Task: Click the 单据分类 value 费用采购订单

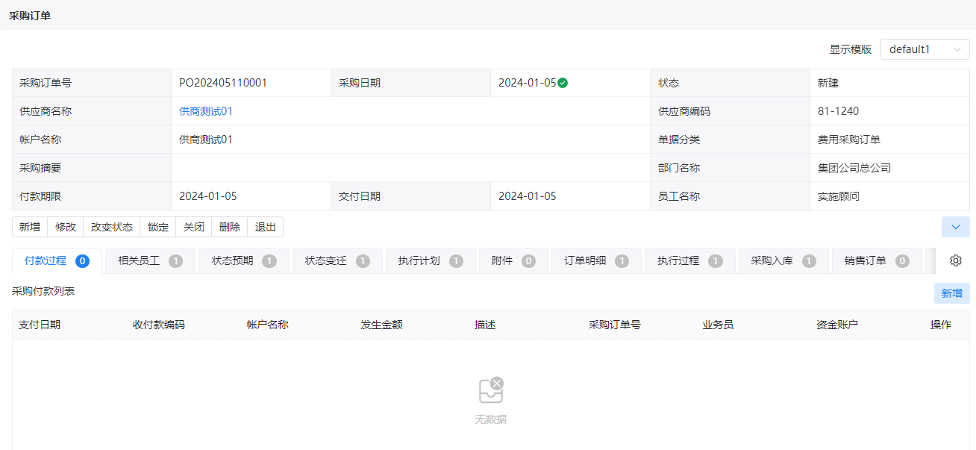Action: (849, 140)
